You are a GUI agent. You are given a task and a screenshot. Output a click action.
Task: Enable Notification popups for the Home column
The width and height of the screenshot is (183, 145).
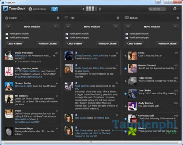coord(7,38)
